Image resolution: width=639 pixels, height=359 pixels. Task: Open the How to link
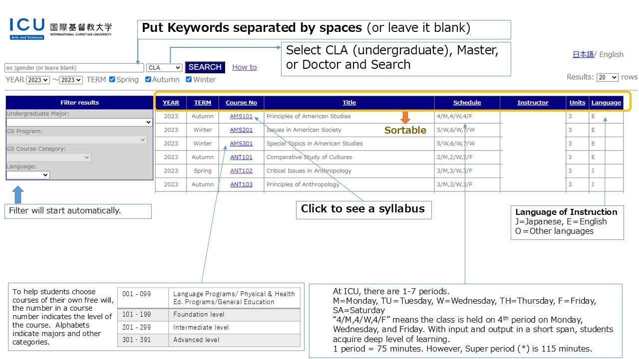245,67
